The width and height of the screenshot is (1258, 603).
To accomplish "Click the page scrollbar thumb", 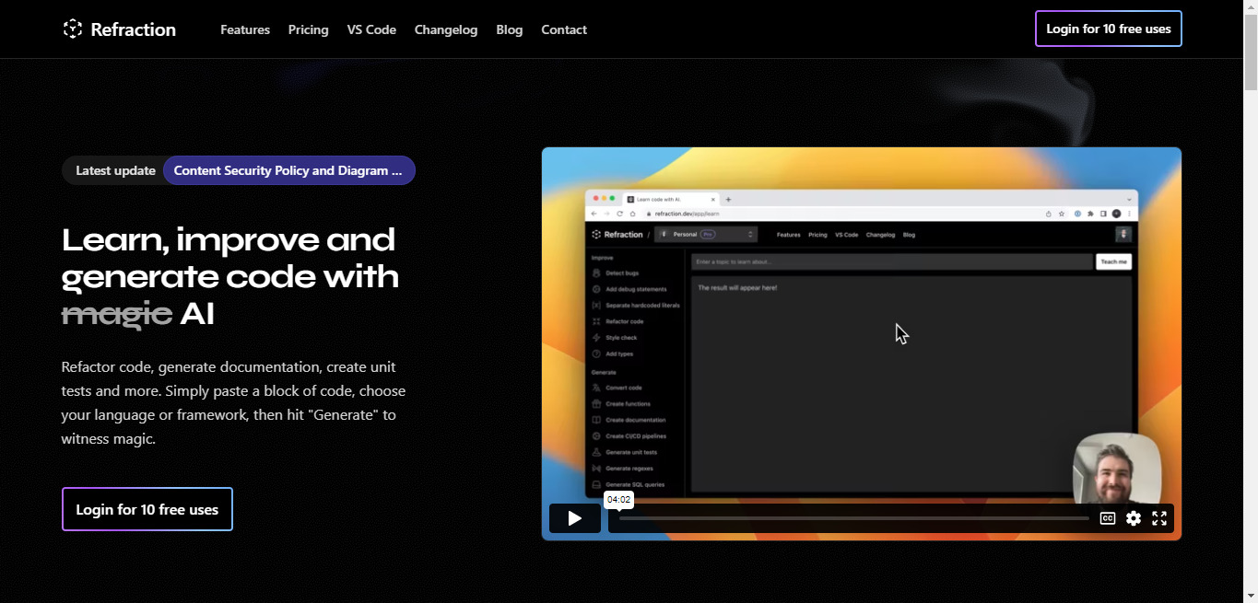I will coord(1251,52).
